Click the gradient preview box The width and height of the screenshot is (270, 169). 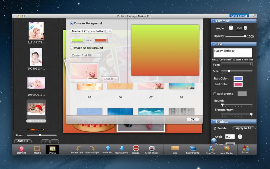[165, 50]
